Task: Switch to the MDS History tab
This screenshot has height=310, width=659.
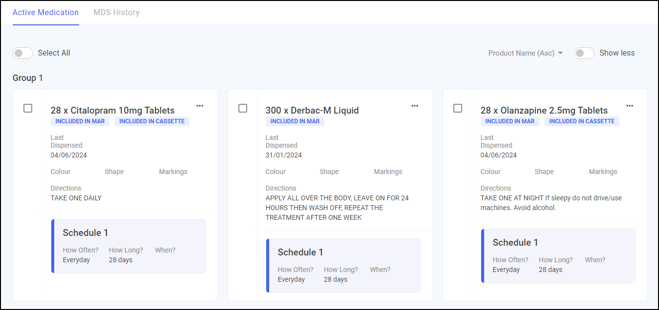Action: (116, 13)
